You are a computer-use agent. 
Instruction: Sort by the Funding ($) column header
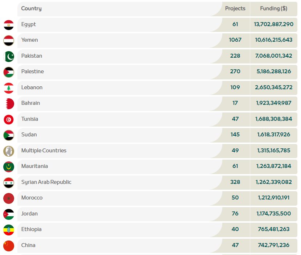click(273, 9)
